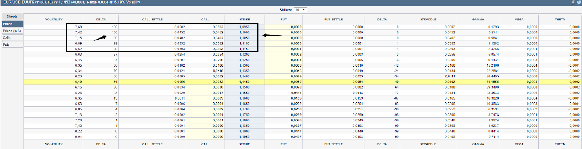Select strike cell 1,1850
582x149 pixels.
coord(244,126)
